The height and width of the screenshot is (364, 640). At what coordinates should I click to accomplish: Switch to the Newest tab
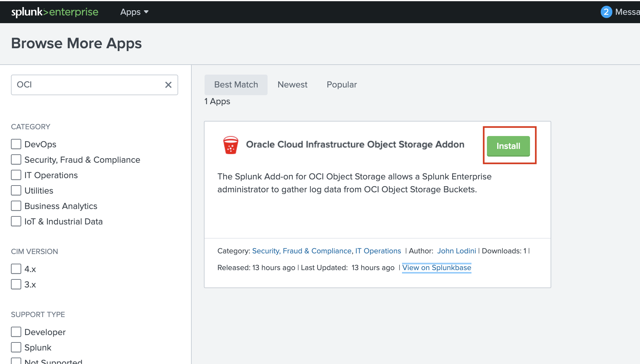(292, 85)
